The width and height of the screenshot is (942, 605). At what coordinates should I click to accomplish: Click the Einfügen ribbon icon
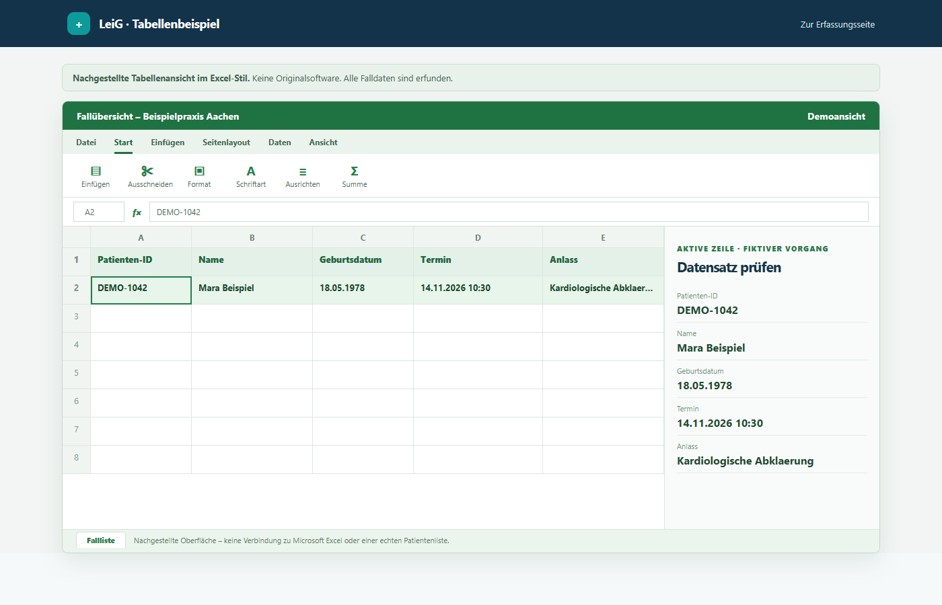(96, 171)
